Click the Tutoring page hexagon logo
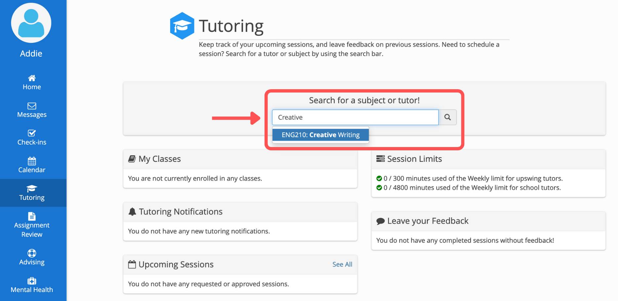 pyautogui.click(x=182, y=25)
